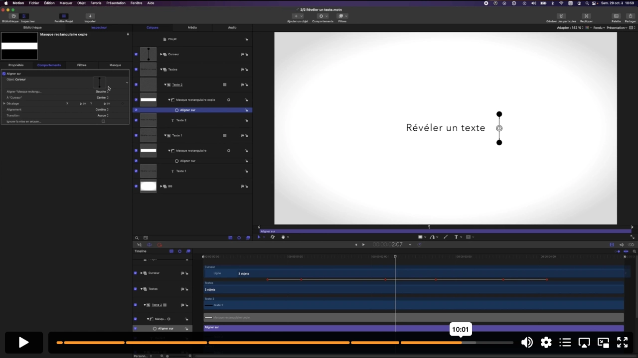
Task: Switch to the Filtres inspector tab
Action: click(x=82, y=65)
